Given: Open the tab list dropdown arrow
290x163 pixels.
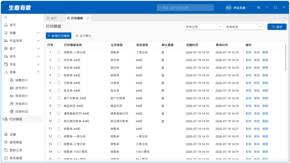Looking at the screenshot, I should 285,18.
